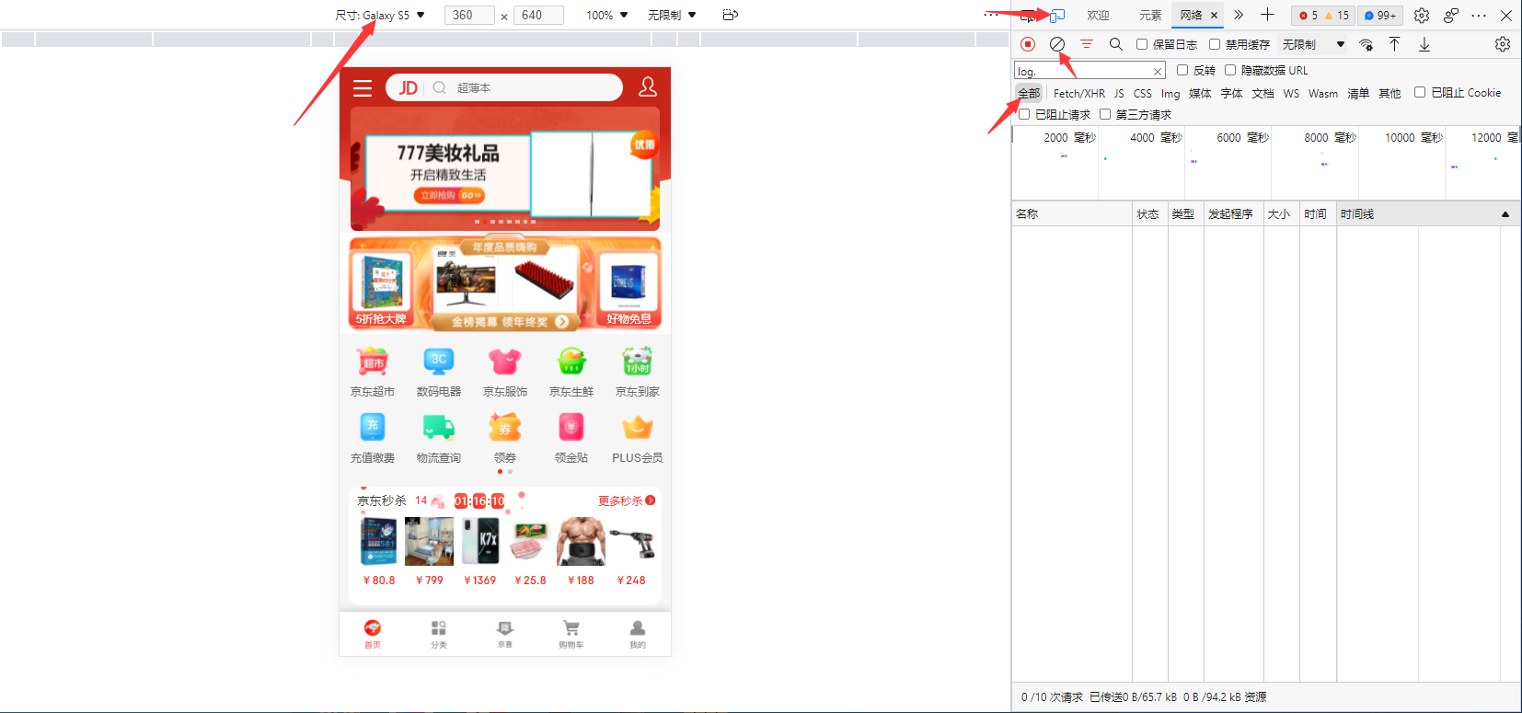Click the width field 360

click(469, 15)
